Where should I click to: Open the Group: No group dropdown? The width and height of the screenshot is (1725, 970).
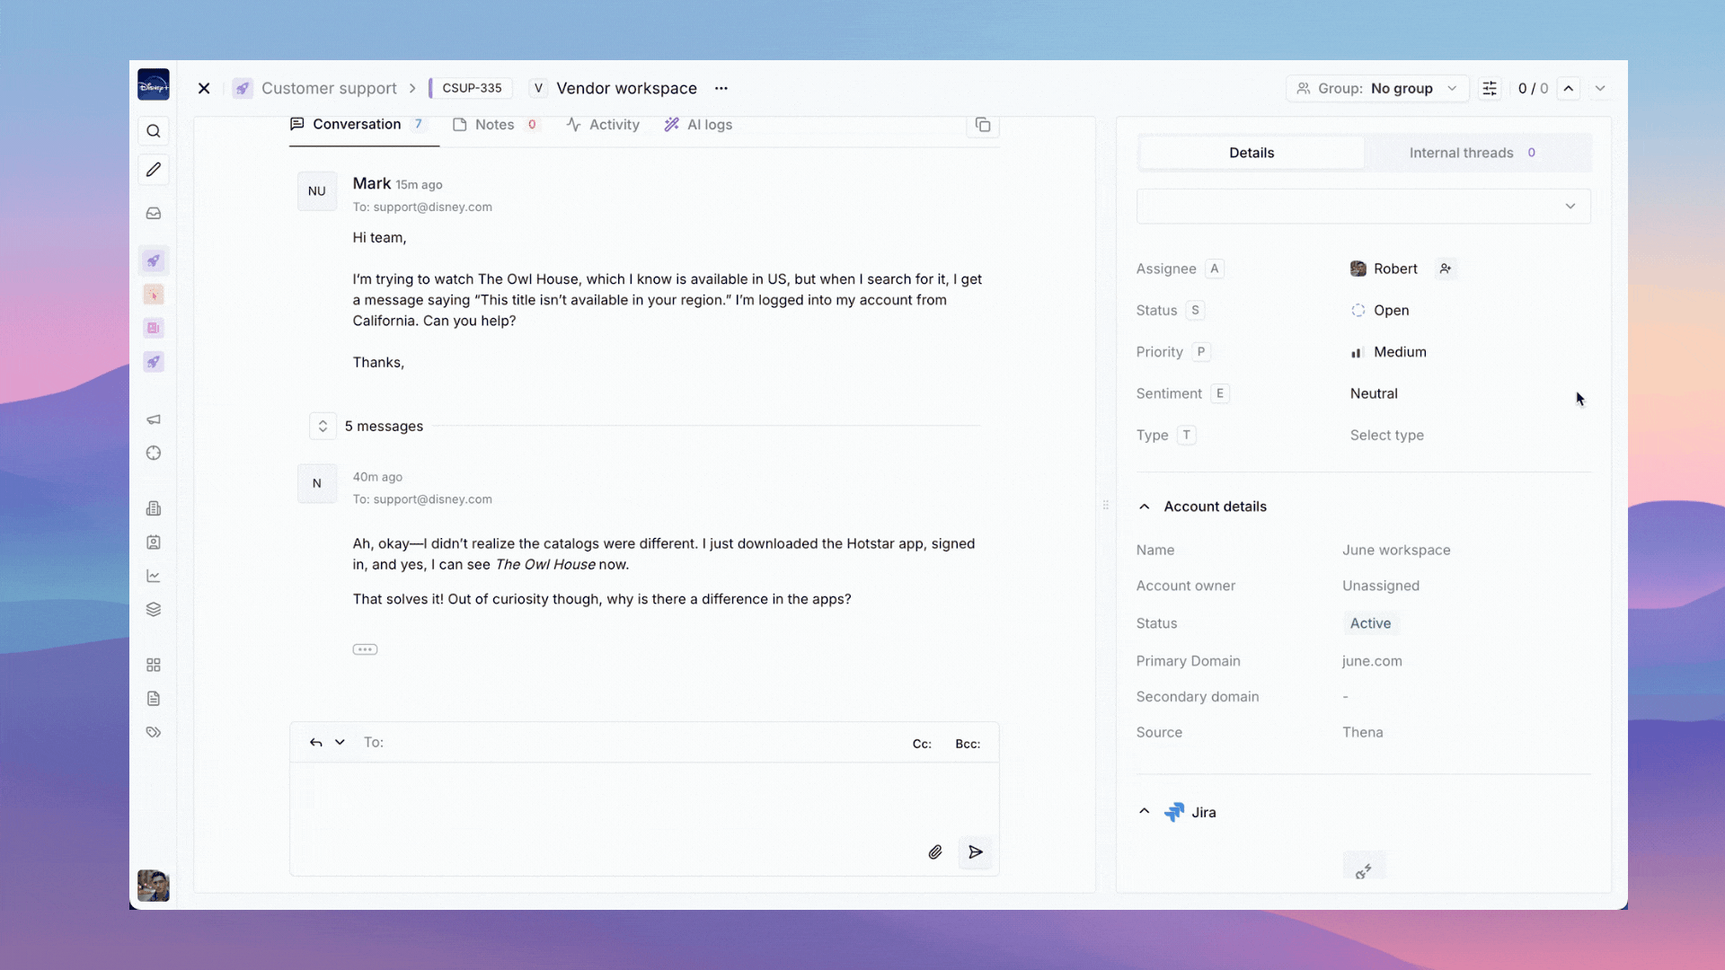point(1376,88)
